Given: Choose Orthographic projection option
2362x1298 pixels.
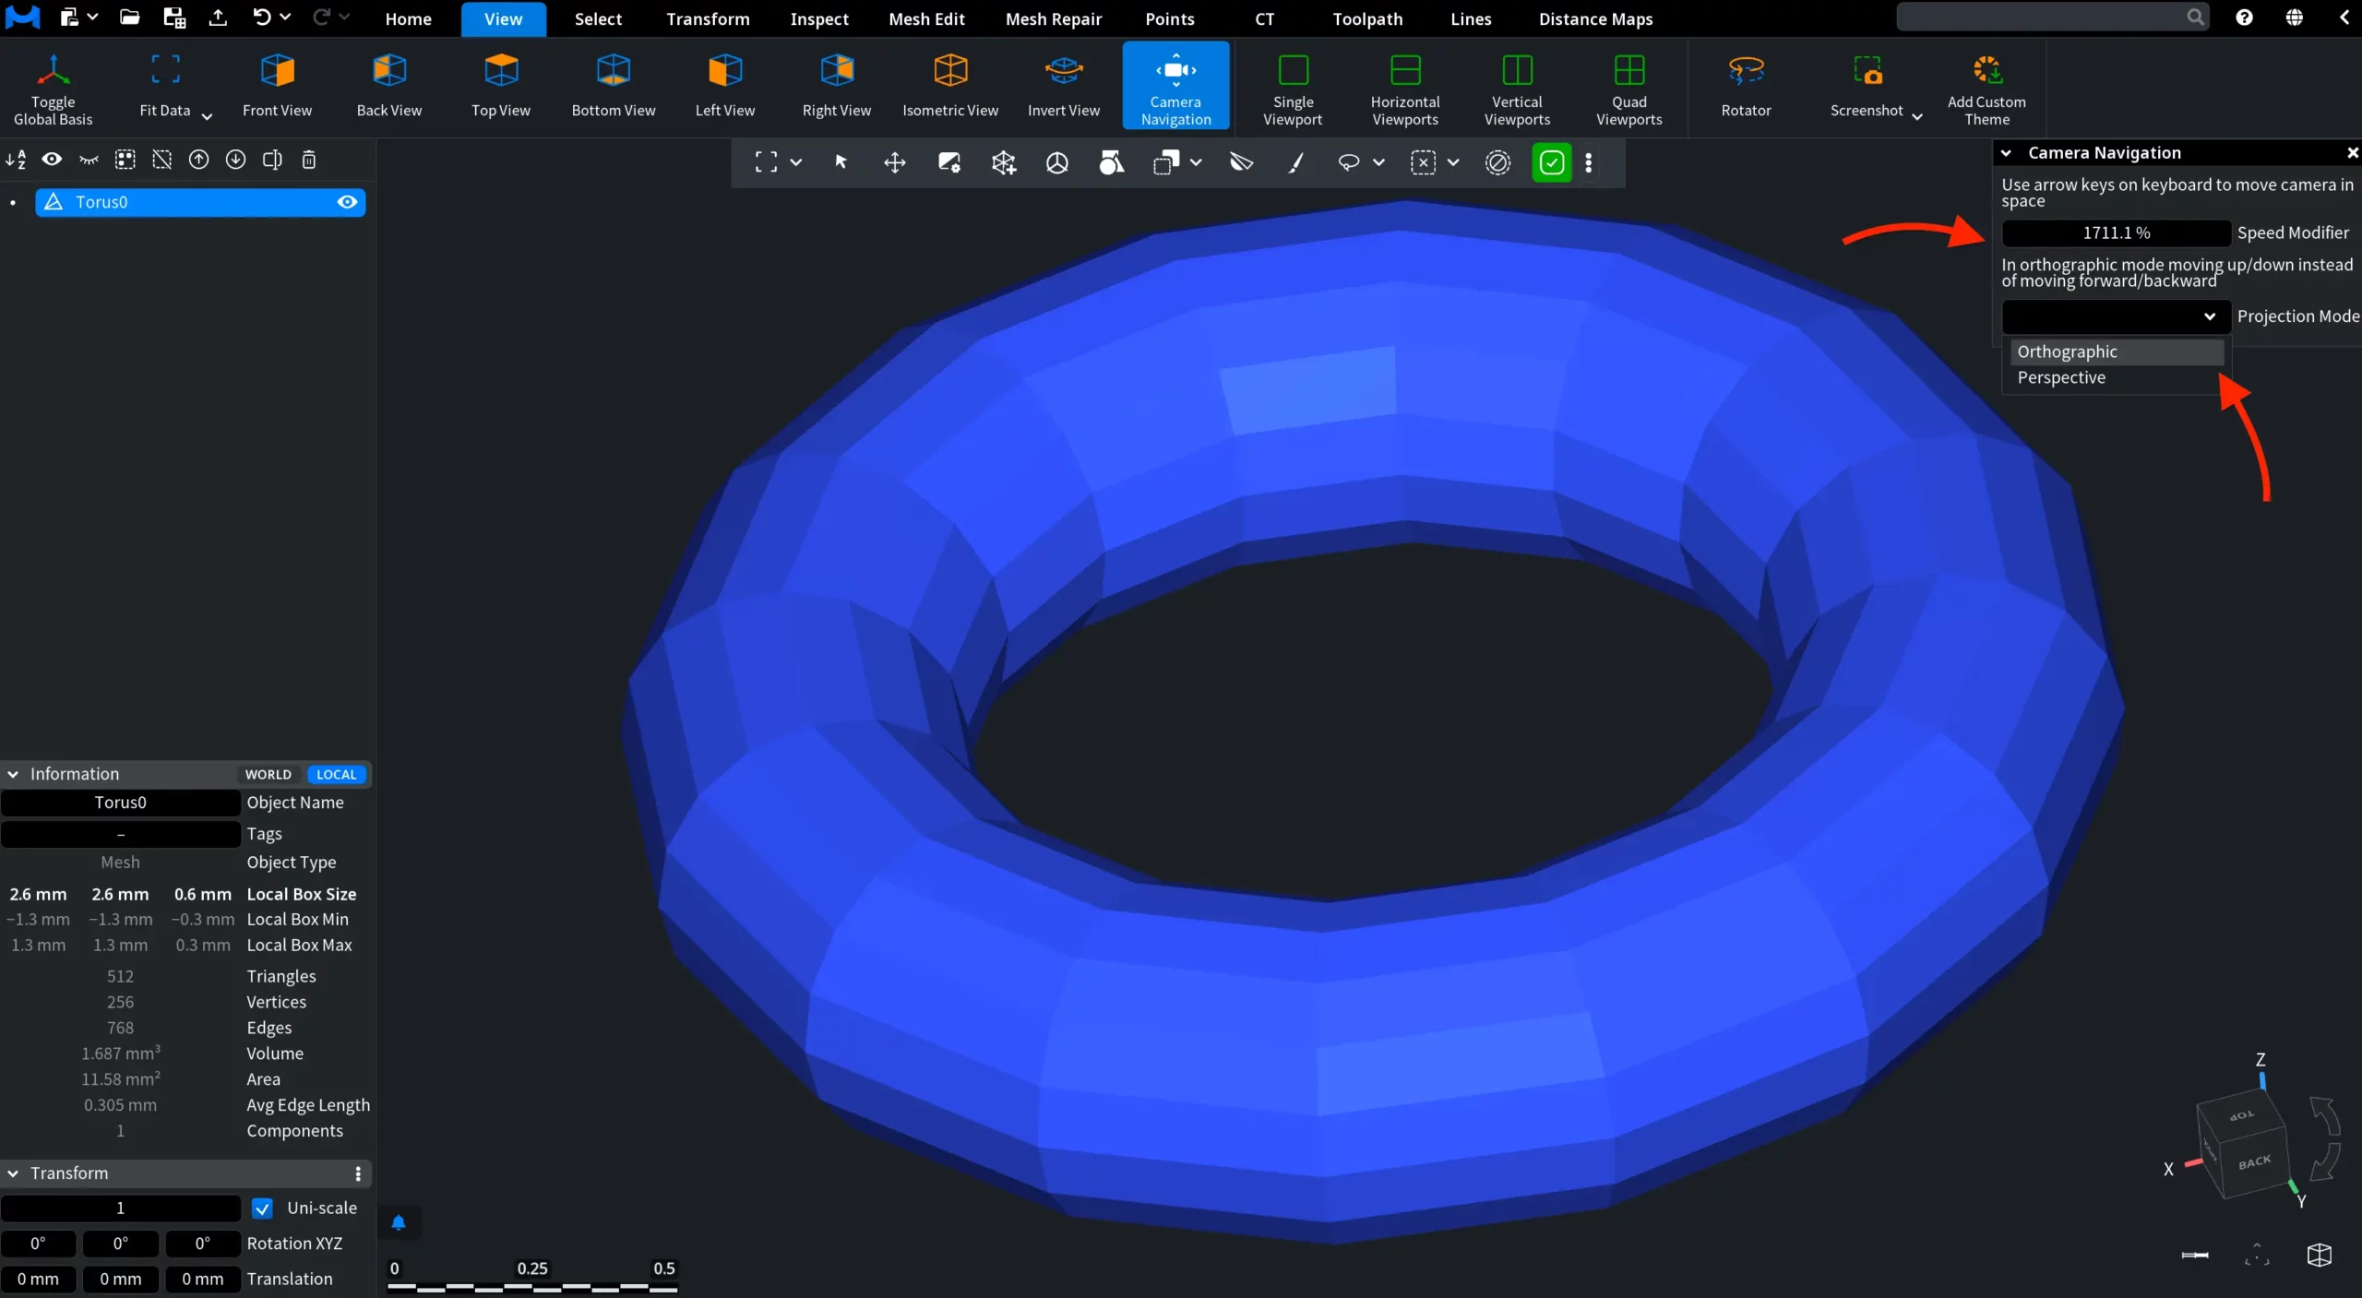Looking at the screenshot, I should (x=2117, y=351).
